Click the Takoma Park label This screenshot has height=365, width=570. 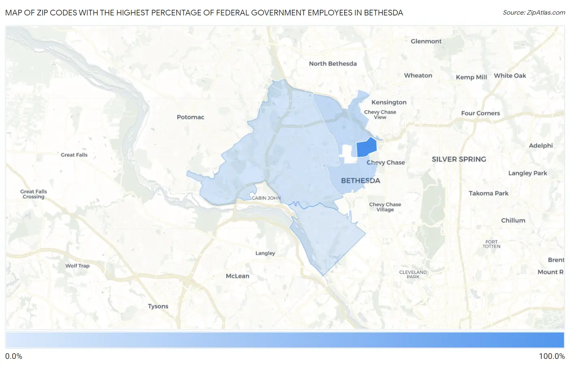489,193
